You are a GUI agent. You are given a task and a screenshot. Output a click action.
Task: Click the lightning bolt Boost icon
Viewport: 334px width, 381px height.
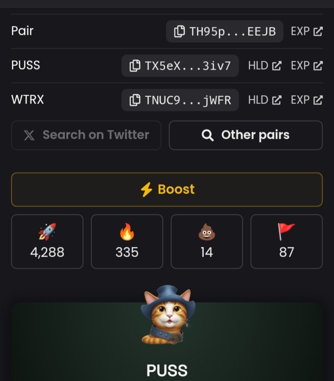(x=147, y=189)
